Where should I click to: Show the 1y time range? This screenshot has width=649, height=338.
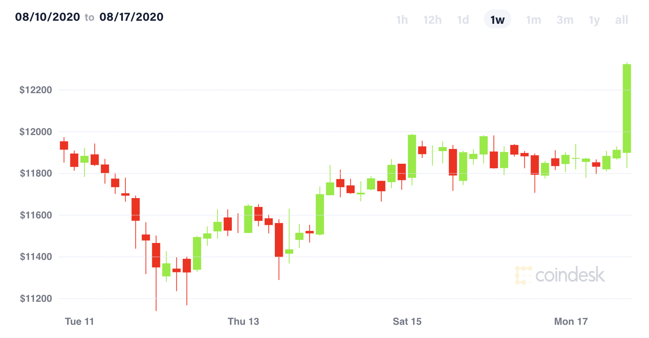594,20
